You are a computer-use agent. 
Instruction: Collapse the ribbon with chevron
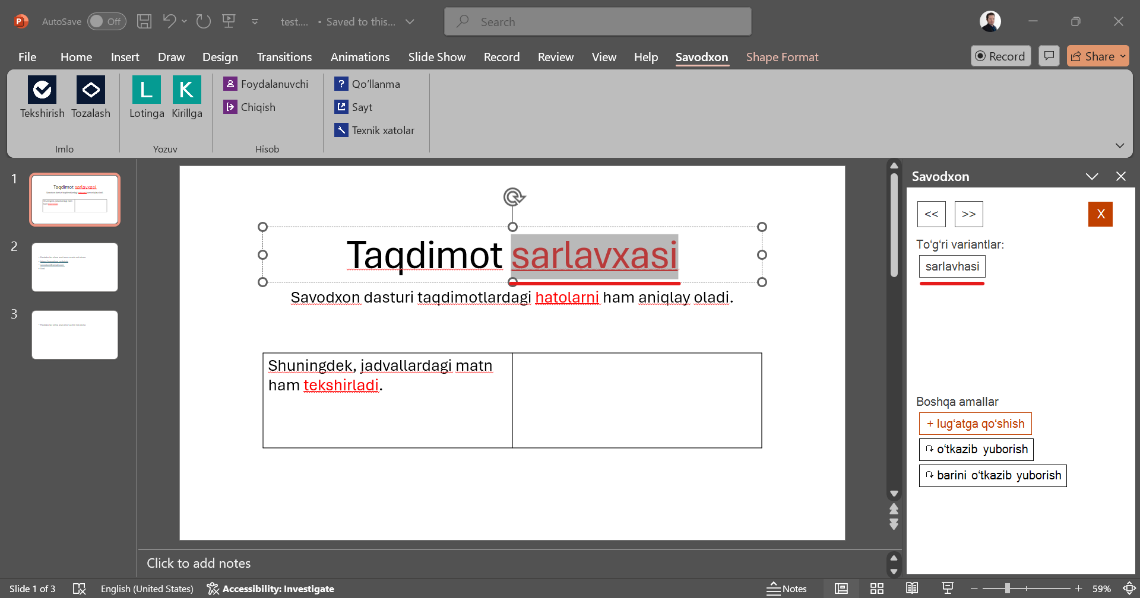pos(1120,146)
